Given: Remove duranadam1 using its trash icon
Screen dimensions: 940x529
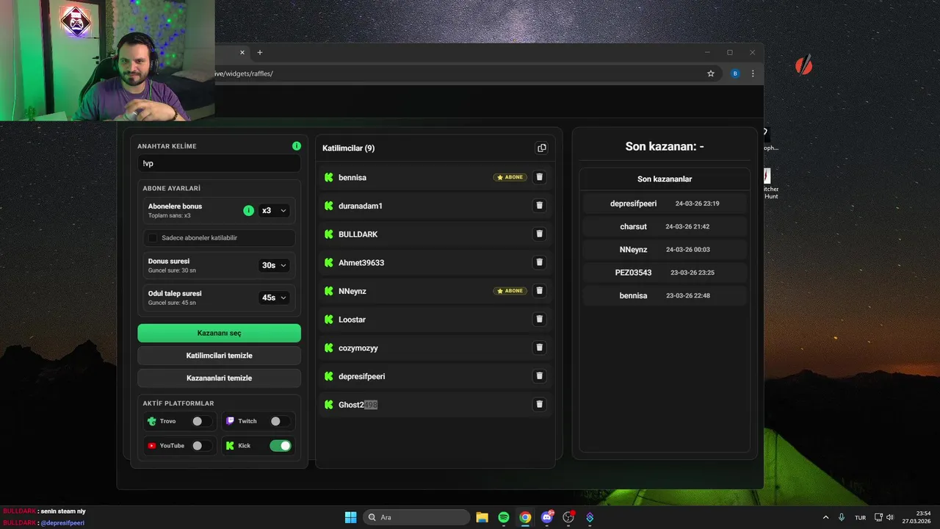Looking at the screenshot, I should pos(539,206).
